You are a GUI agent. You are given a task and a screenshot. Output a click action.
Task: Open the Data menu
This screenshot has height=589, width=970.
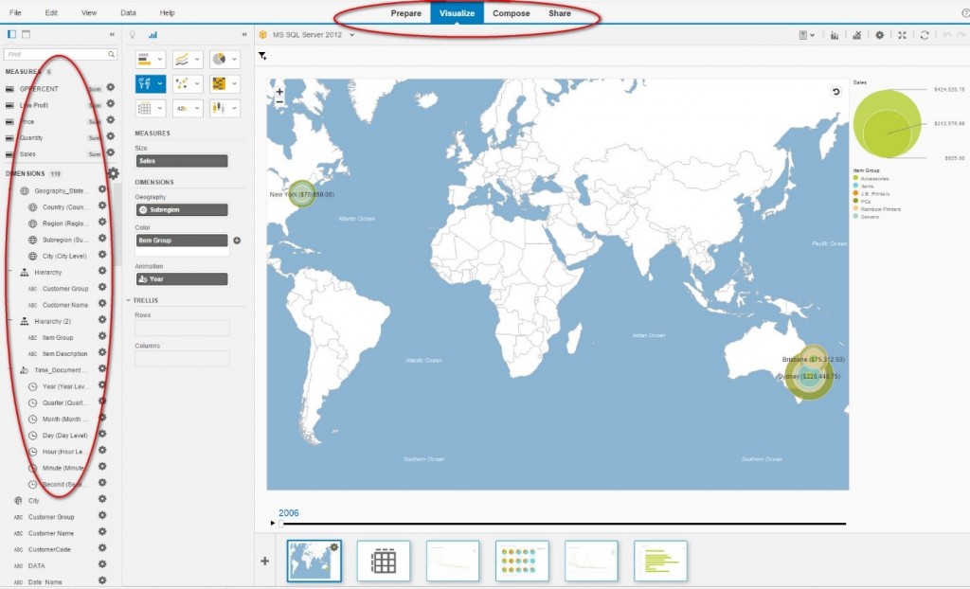[128, 13]
